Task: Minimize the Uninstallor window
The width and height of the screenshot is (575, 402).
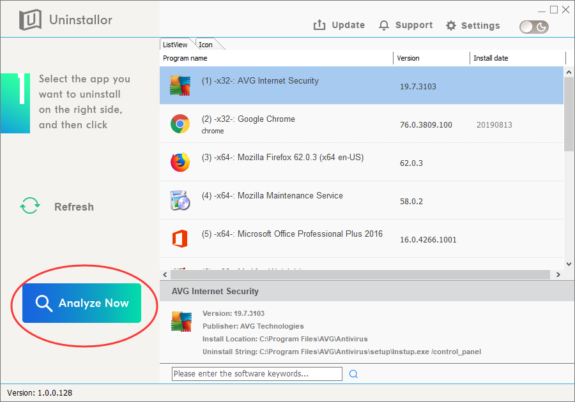Action: [542, 10]
